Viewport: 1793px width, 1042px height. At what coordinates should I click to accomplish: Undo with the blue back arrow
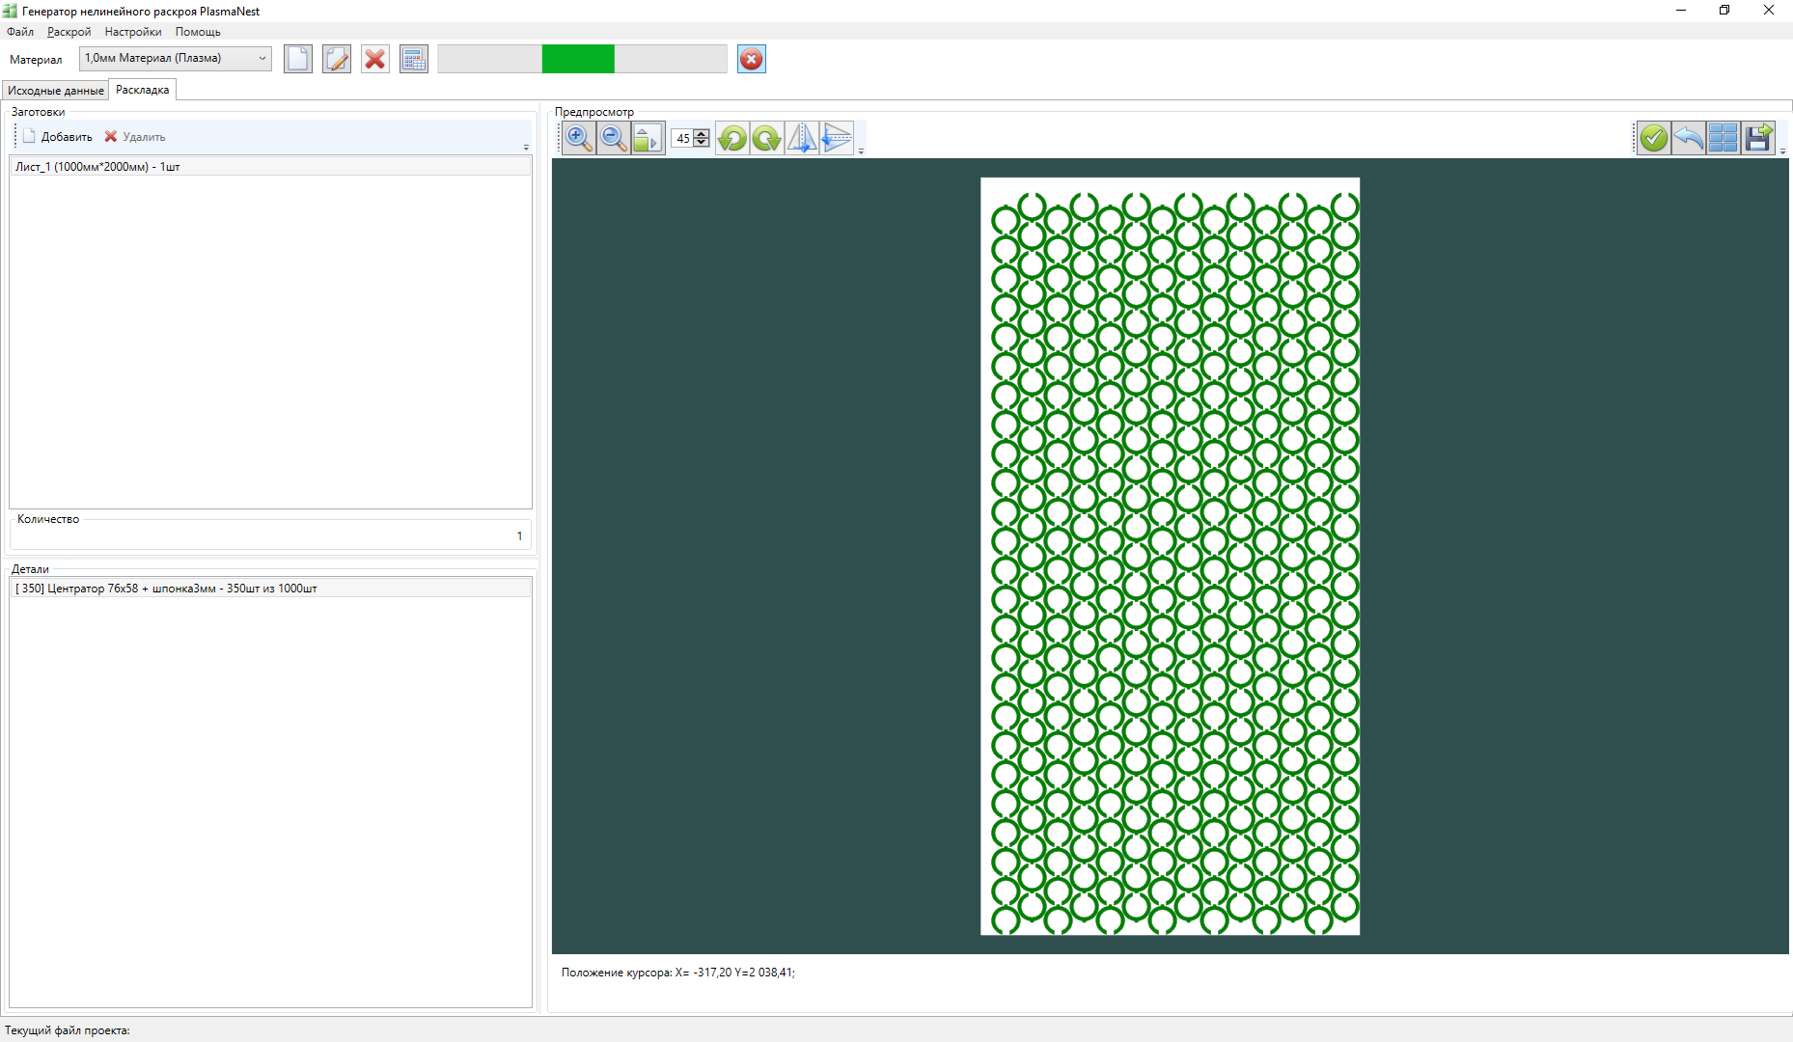click(x=1688, y=138)
